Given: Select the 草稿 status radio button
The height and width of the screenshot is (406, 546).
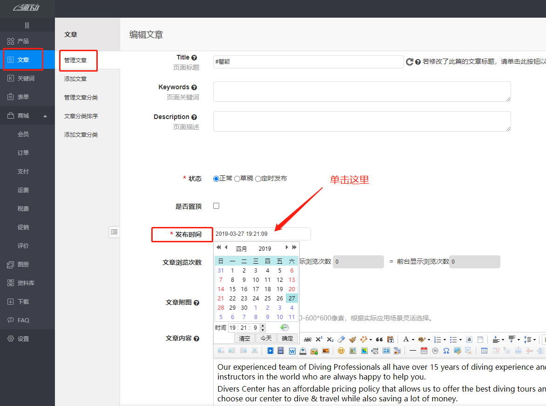Looking at the screenshot, I should pyautogui.click(x=237, y=179).
